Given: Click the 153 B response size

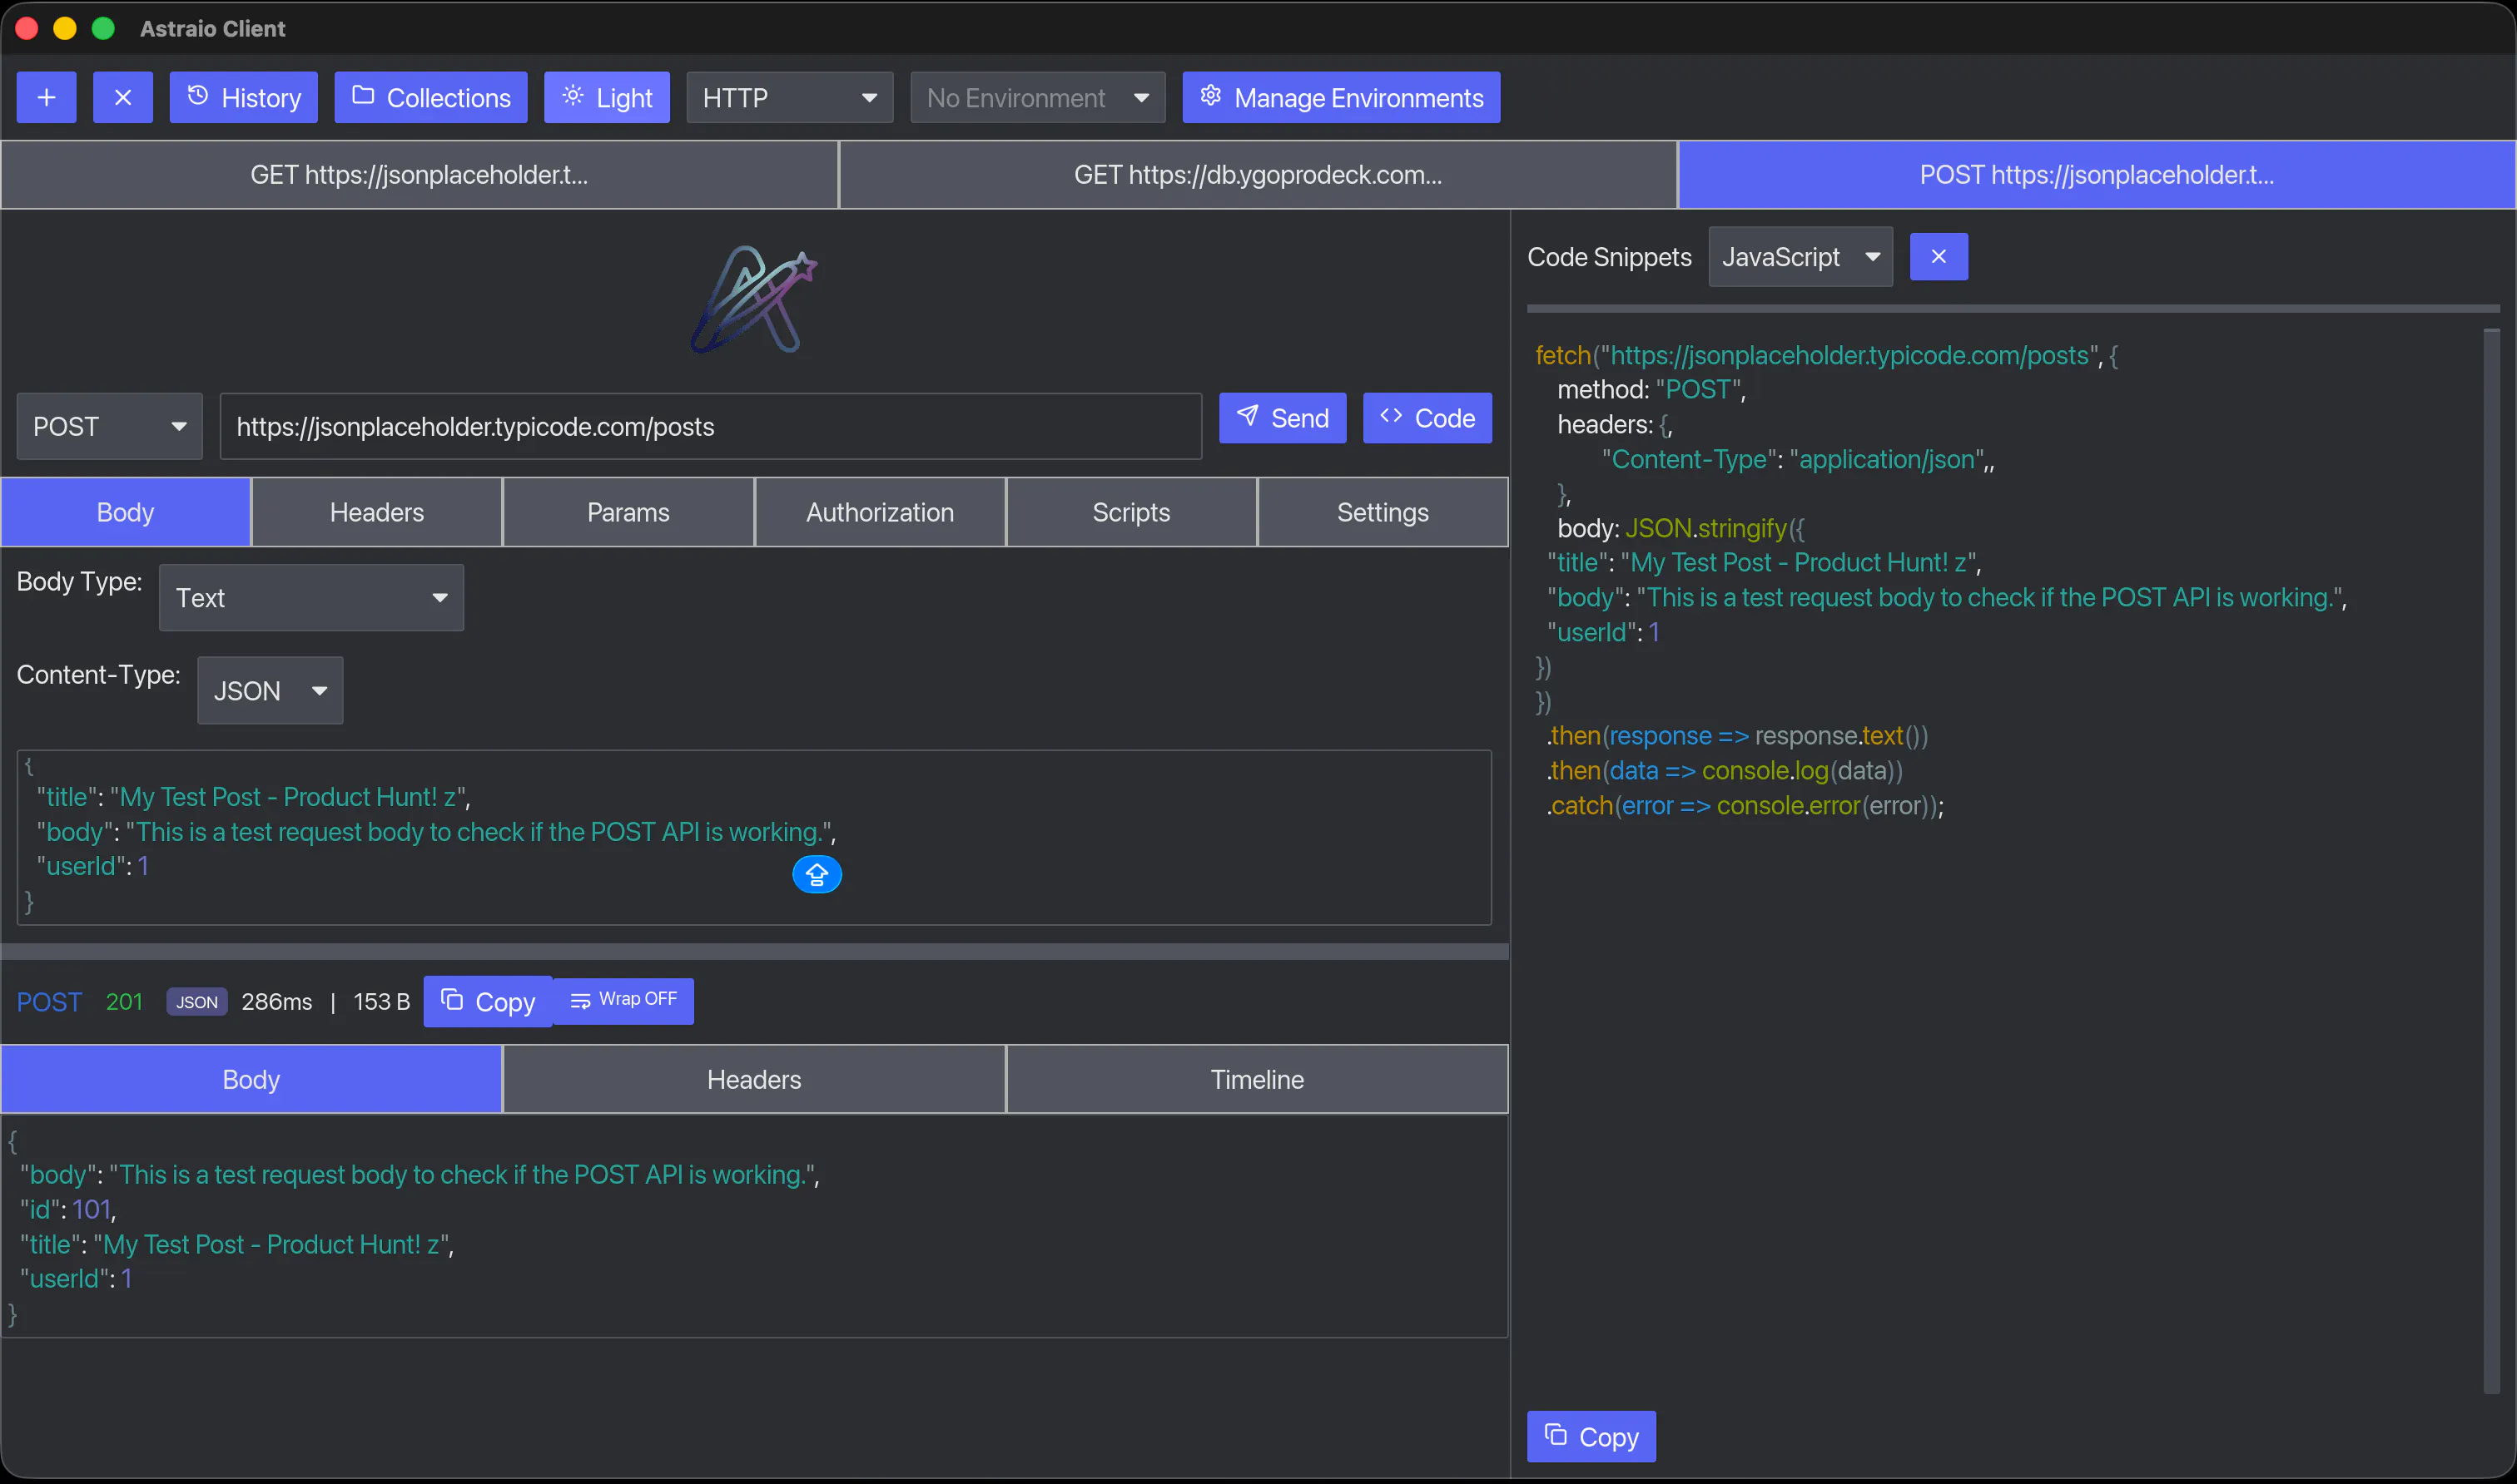Looking at the screenshot, I should click(381, 1002).
